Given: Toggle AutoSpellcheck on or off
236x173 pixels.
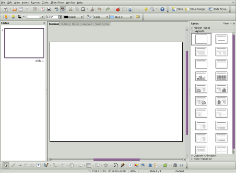Looking at the screenshot, I should point(63,9).
